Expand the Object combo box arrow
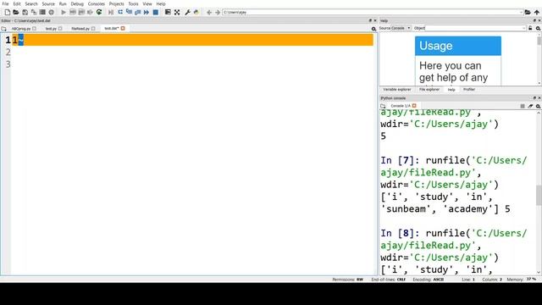The width and height of the screenshot is (542, 305). (x=523, y=28)
